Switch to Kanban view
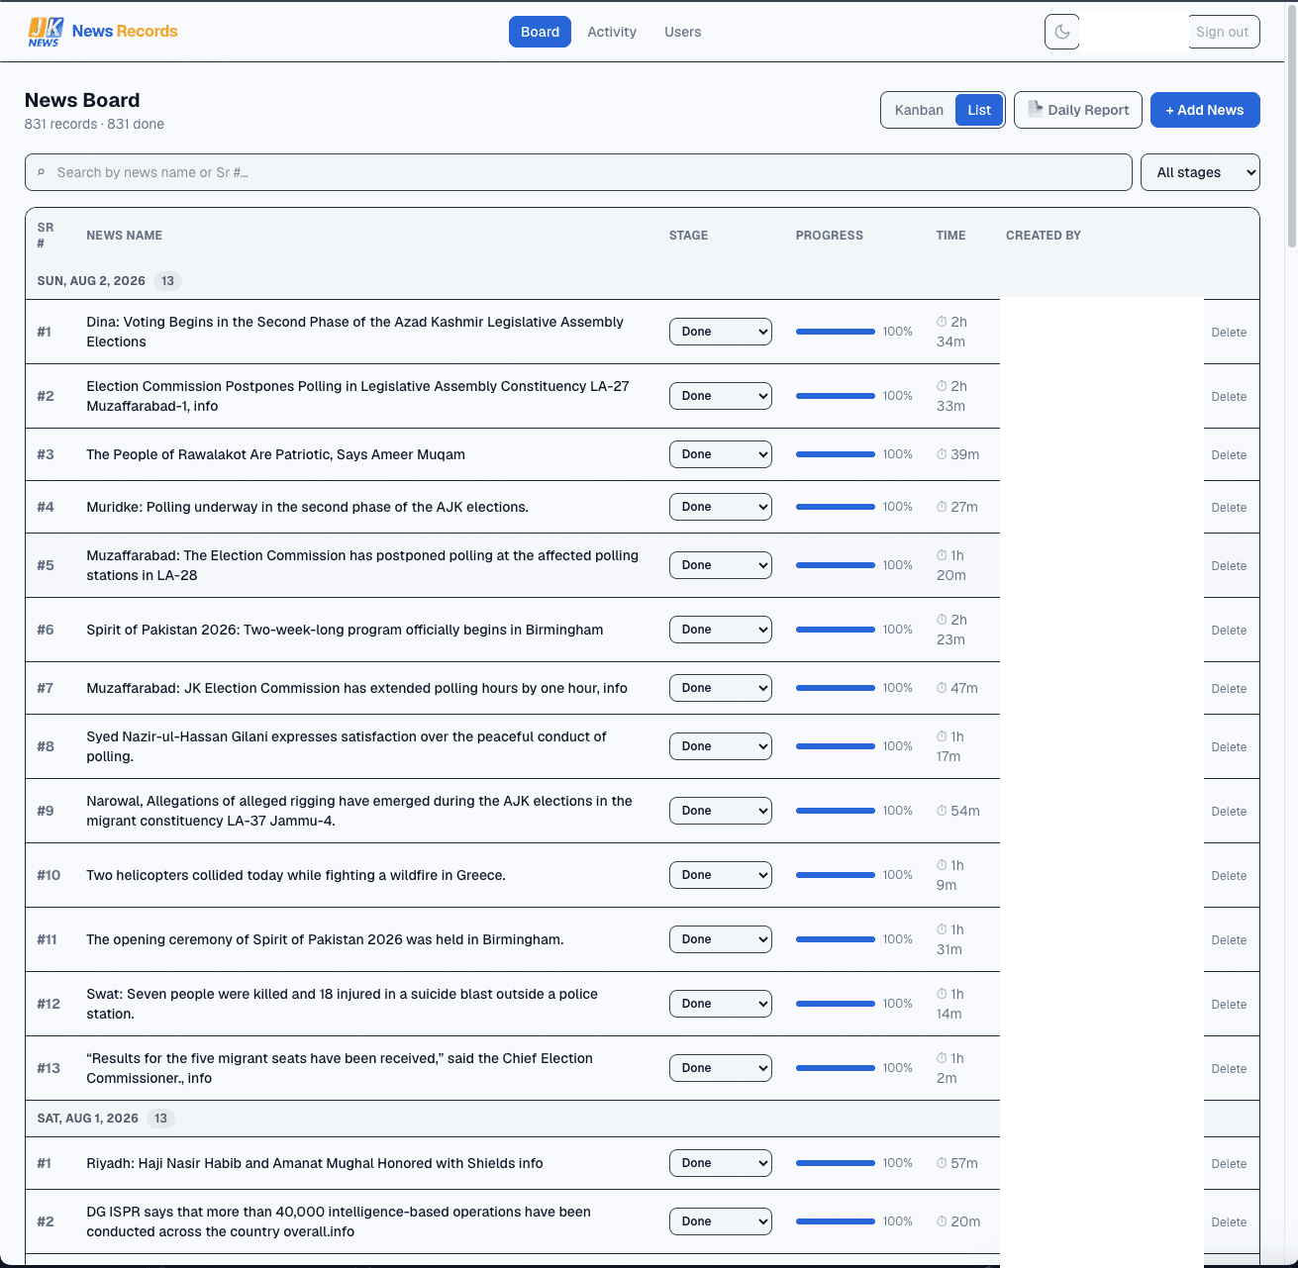This screenshot has width=1298, height=1268. point(919,110)
